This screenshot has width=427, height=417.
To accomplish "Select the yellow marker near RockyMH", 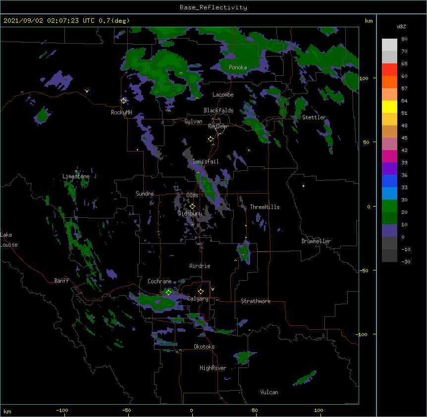I will 123,101.
